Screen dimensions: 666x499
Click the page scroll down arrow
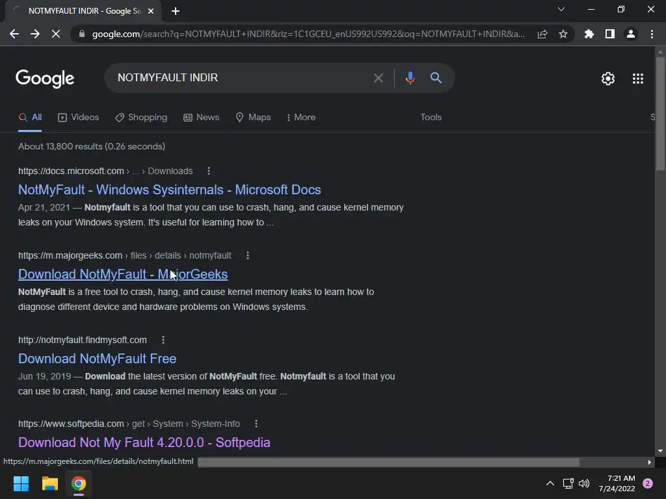point(660,451)
